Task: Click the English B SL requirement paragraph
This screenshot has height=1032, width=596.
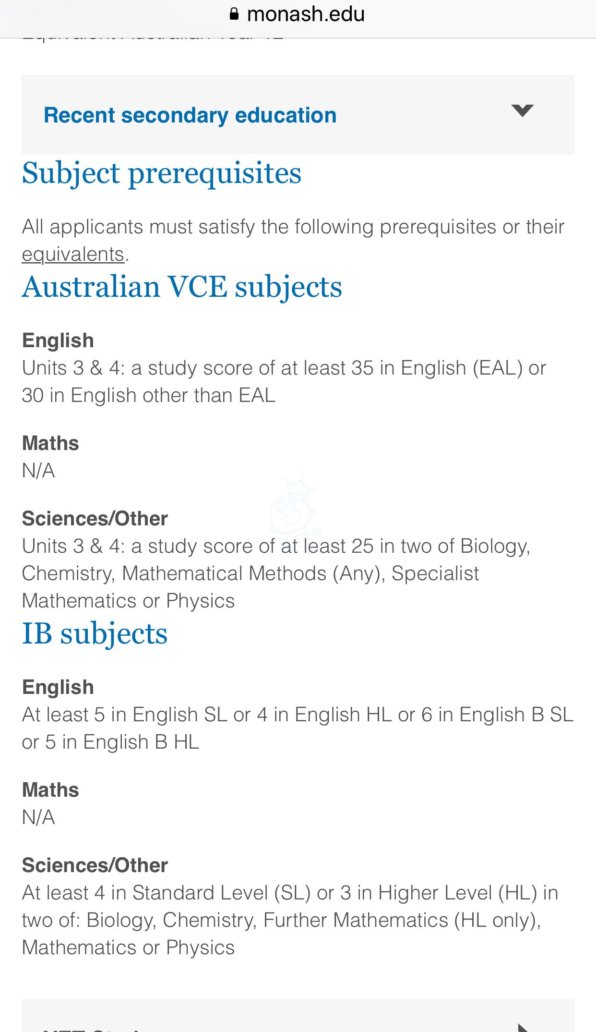Action: coord(298,728)
